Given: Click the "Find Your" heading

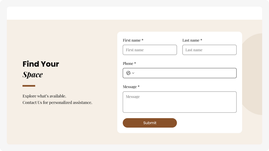Looking at the screenshot, I should (x=41, y=64).
